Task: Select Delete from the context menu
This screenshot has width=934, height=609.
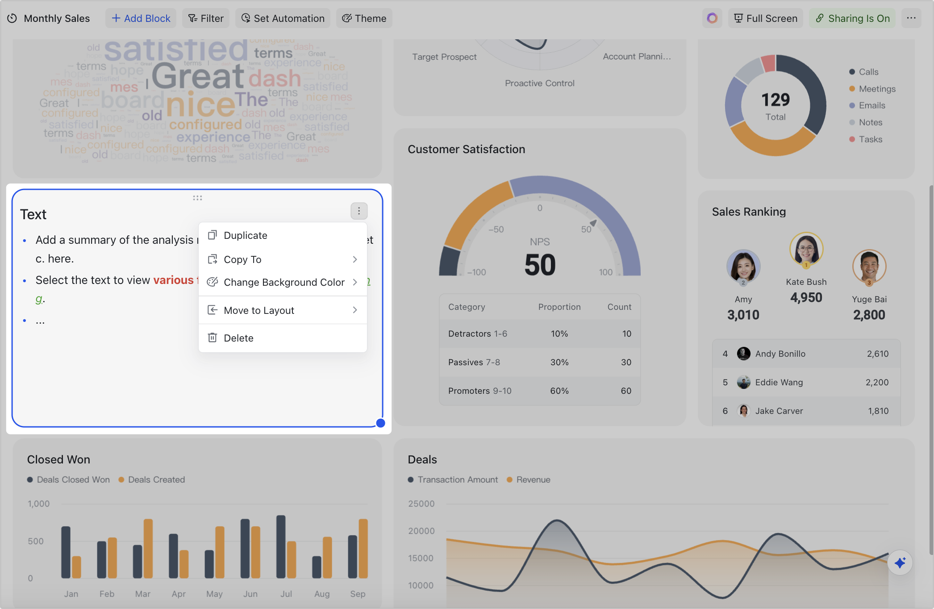Action: pyautogui.click(x=238, y=338)
